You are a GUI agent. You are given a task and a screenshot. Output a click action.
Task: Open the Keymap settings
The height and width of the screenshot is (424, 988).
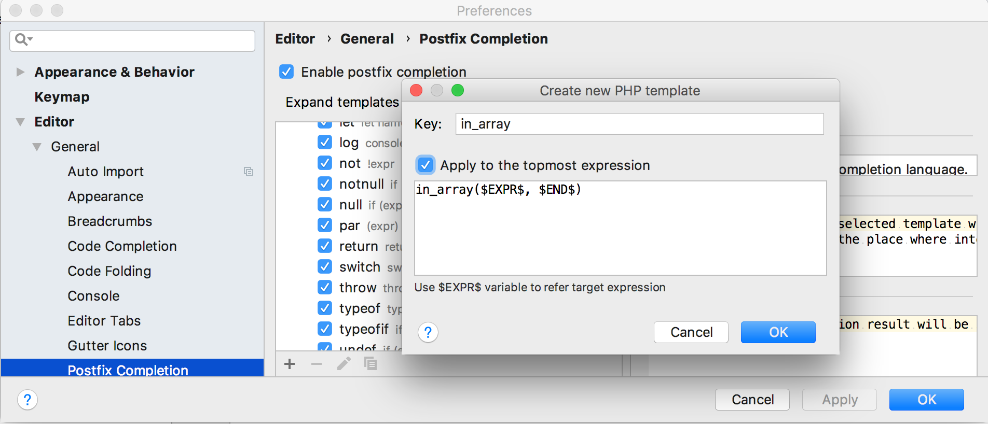[x=62, y=97]
